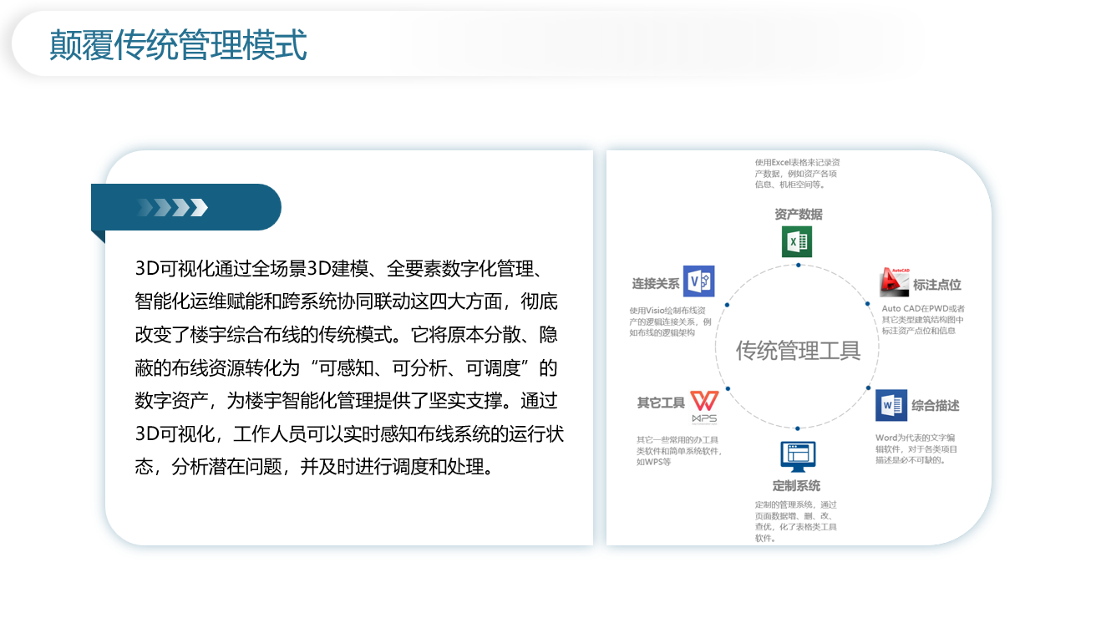This screenshot has height=618, width=1101.
Task: Select the 标注点位 heading
Action: tap(936, 285)
